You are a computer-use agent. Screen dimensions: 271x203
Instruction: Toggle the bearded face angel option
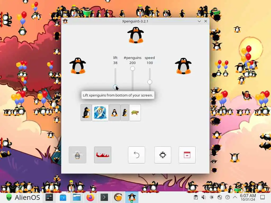pyautogui.click(x=78, y=155)
